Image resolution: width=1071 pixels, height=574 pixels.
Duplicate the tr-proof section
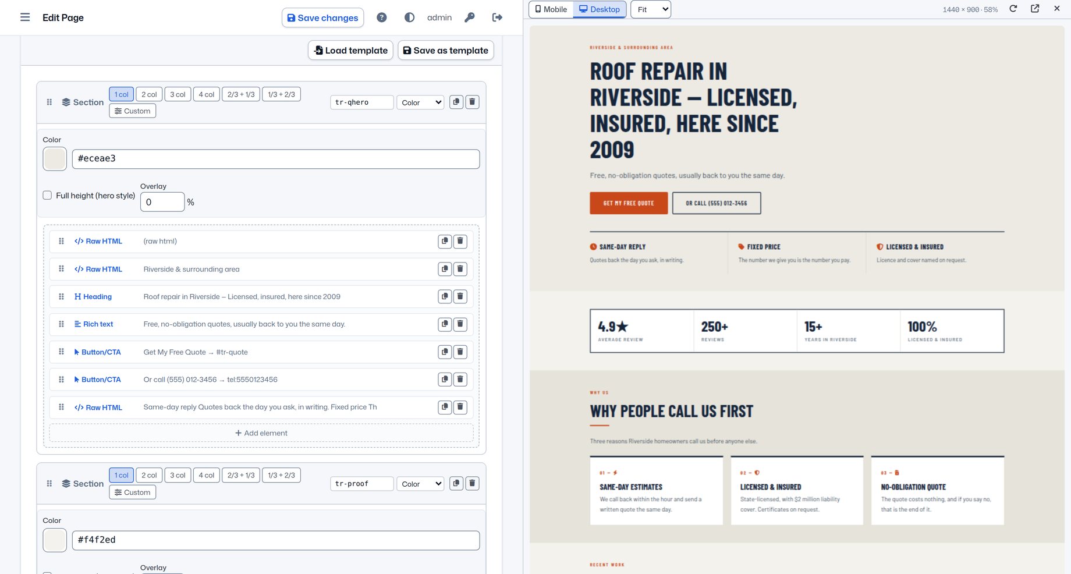pyautogui.click(x=456, y=483)
